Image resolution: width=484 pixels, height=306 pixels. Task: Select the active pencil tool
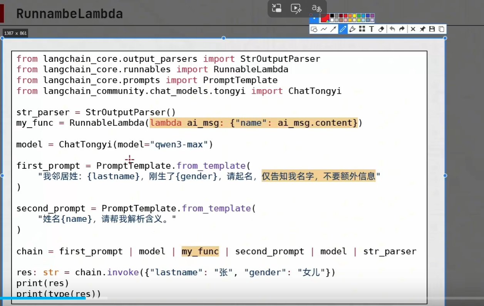click(x=343, y=29)
